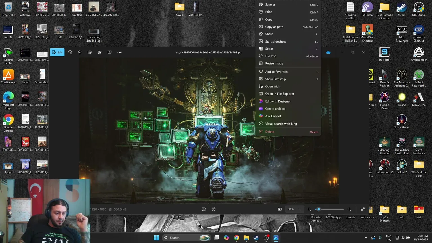Select the Saved folder on desktop
The image size is (432, 243).
180,9
